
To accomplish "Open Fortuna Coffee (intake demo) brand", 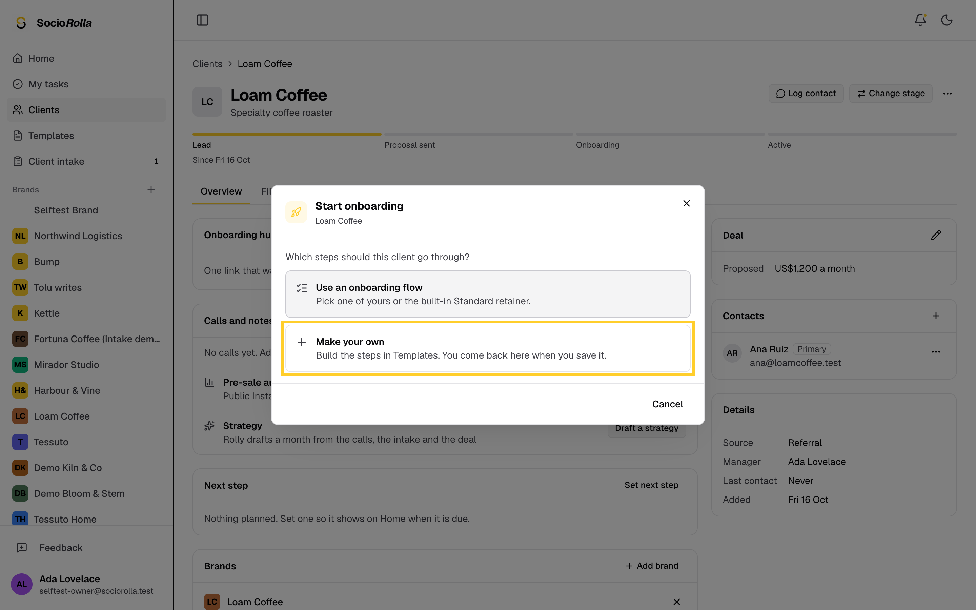I will (86, 339).
